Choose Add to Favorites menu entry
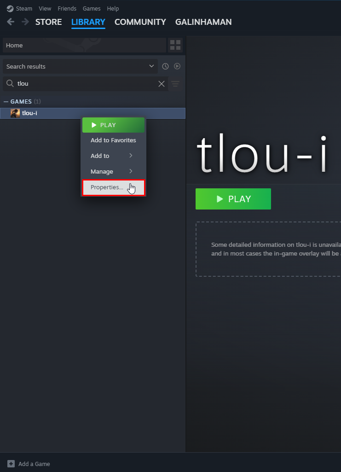341x472 pixels. point(113,140)
